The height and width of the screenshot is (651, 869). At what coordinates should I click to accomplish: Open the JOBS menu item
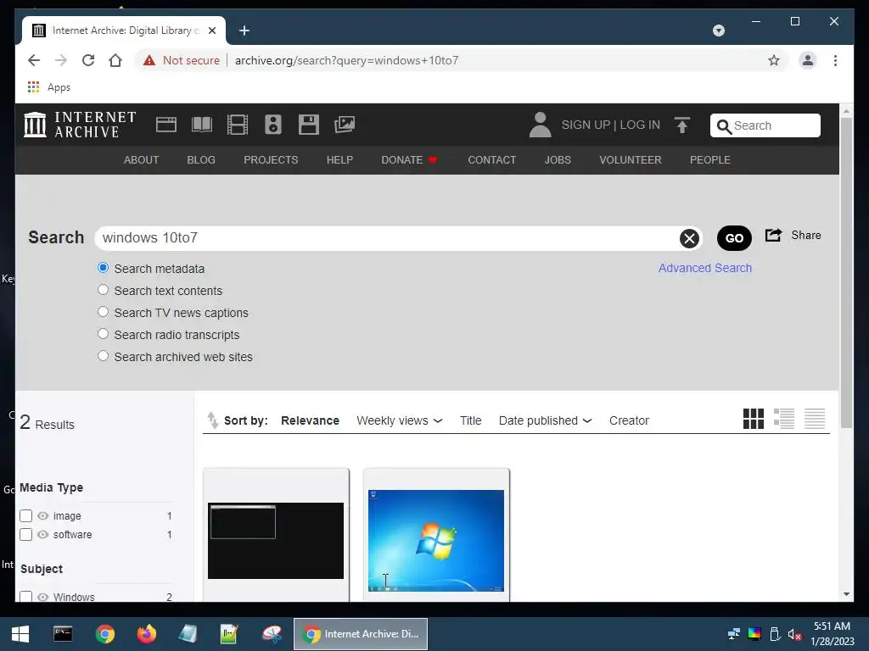tap(558, 160)
